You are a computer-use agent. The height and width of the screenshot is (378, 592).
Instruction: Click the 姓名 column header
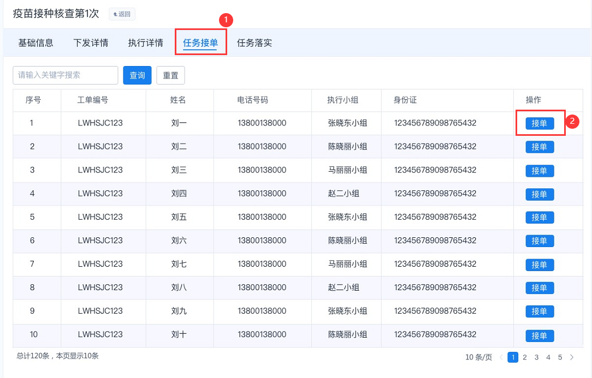click(x=178, y=100)
